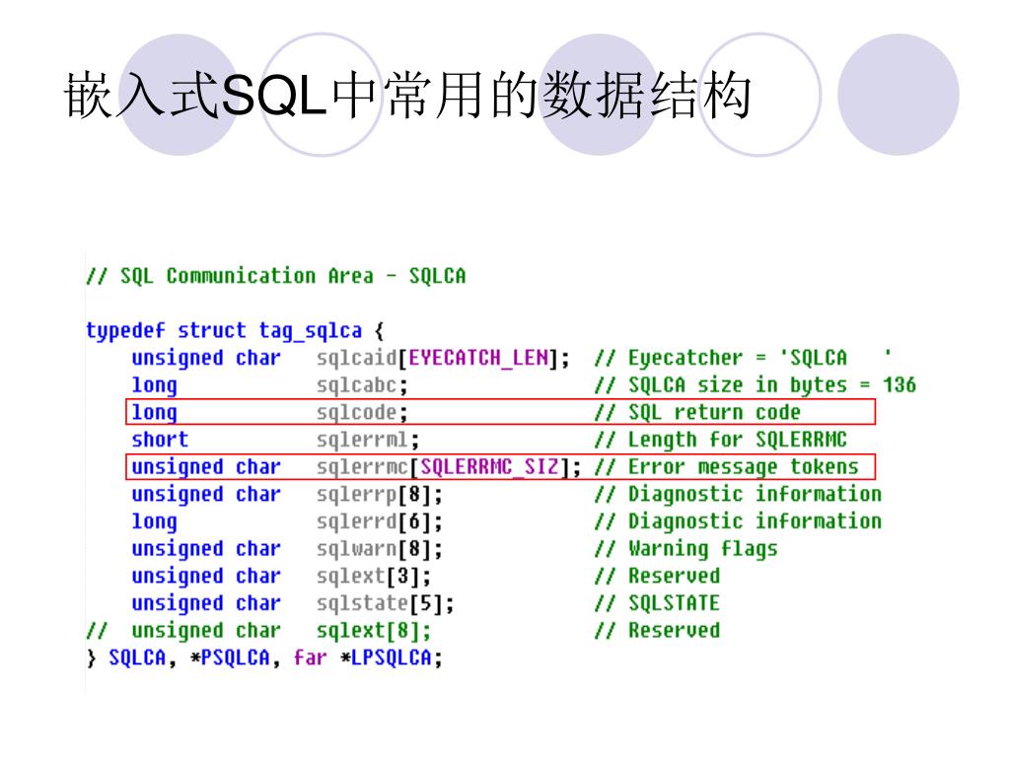1010x757 pixels.
Task: Click the SQLSTATE comment
Action: point(657,603)
